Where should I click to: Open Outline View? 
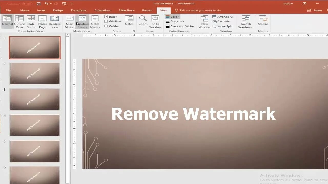click(19, 21)
